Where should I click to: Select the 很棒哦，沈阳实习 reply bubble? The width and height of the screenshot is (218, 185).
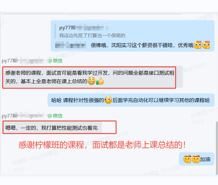pyautogui.click(x=133, y=36)
